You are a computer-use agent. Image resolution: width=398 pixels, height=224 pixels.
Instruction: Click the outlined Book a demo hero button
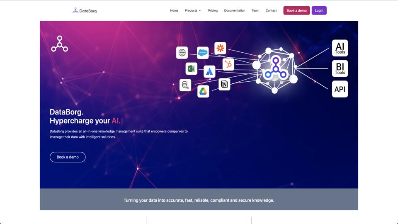coord(68,157)
